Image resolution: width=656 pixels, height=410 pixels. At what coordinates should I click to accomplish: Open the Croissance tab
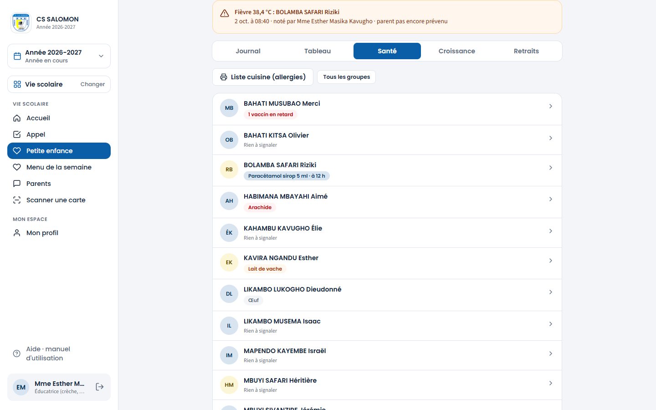(x=457, y=51)
